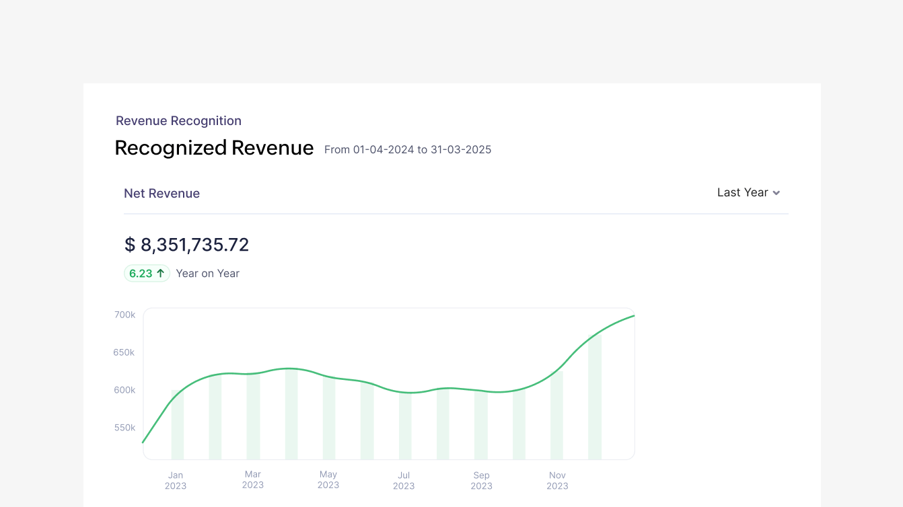
Task: Select the Year on Year label
Action: coord(207,273)
